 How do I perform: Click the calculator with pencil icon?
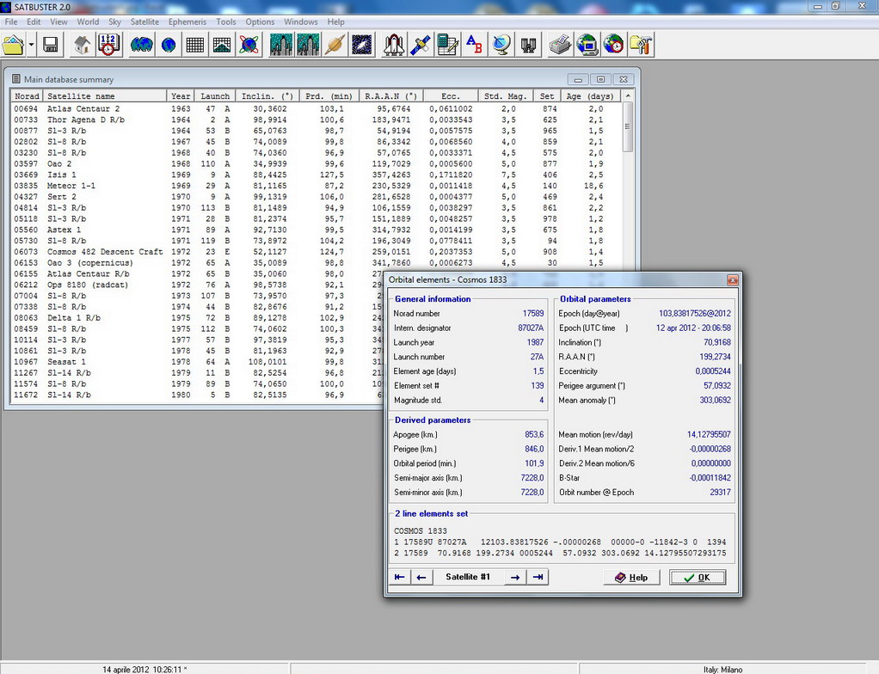tap(447, 45)
